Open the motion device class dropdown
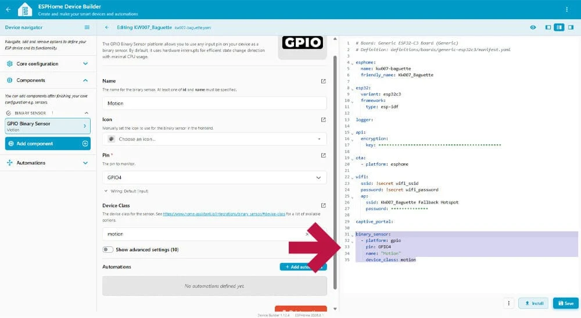The height and width of the screenshot is (318, 581). coord(214,234)
